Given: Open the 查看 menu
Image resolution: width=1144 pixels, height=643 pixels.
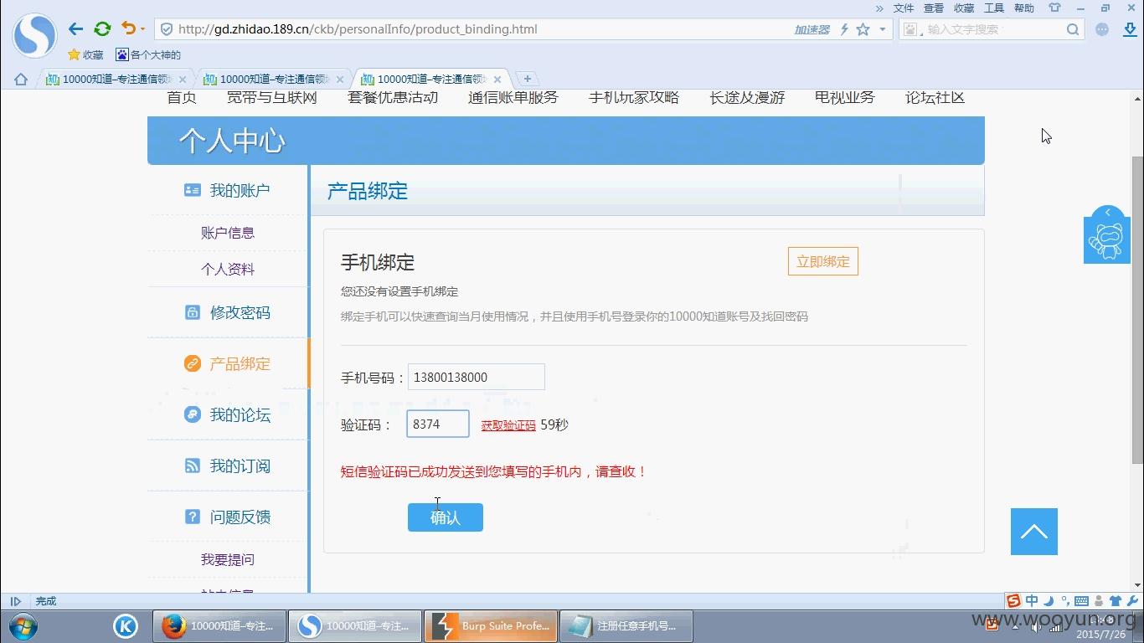Looking at the screenshot, I should tap(934, 8).
